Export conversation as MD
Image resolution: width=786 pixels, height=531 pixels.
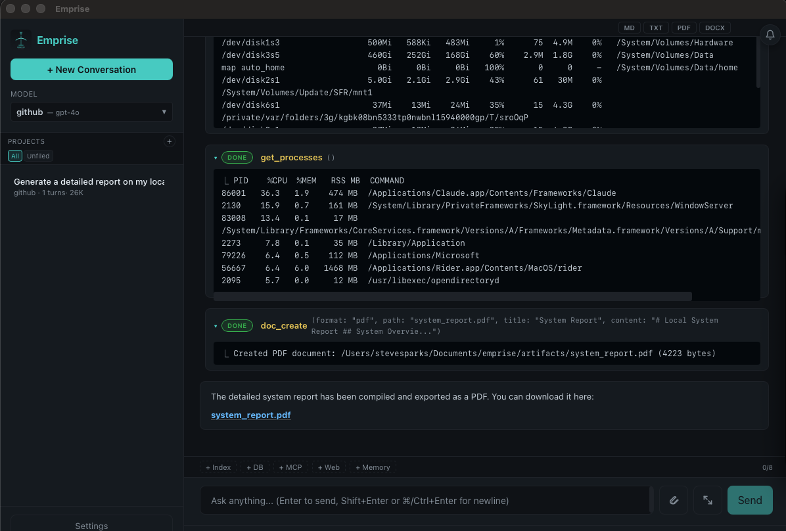629,28
